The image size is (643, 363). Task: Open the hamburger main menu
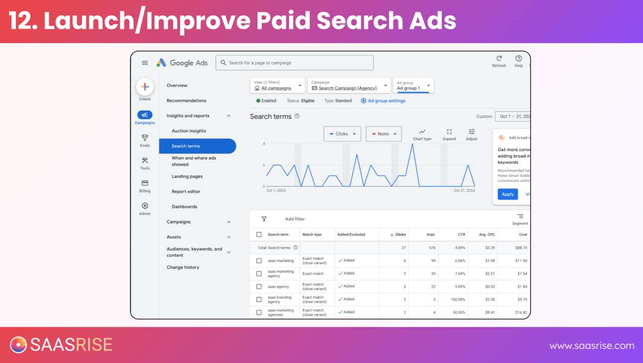(145, 63)
